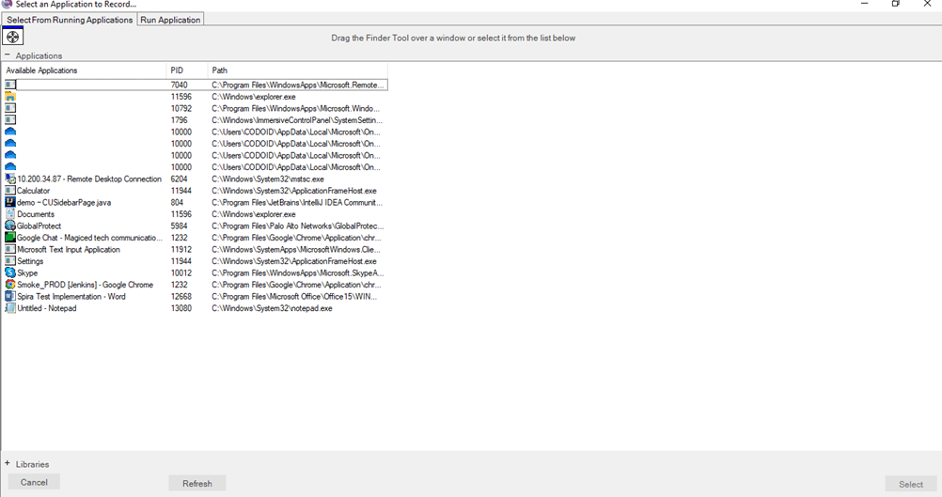Open the Select From Running Applications tab
The width and height of the screenshot is (942, 497).
(70, 20)
